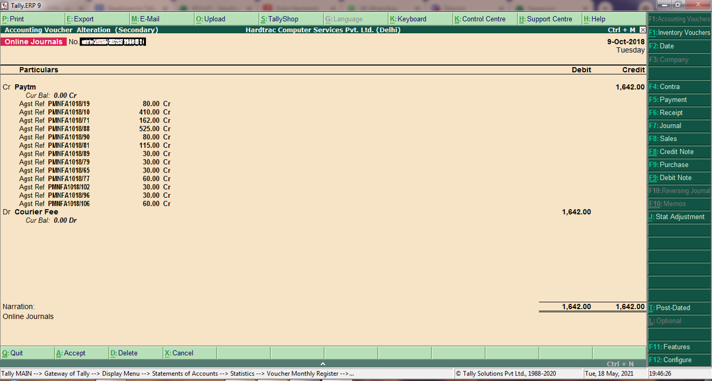The height and width of the screenshot is (381, 712).
Task: Click the 162.00 Cr amount
Action: (155, 121)
